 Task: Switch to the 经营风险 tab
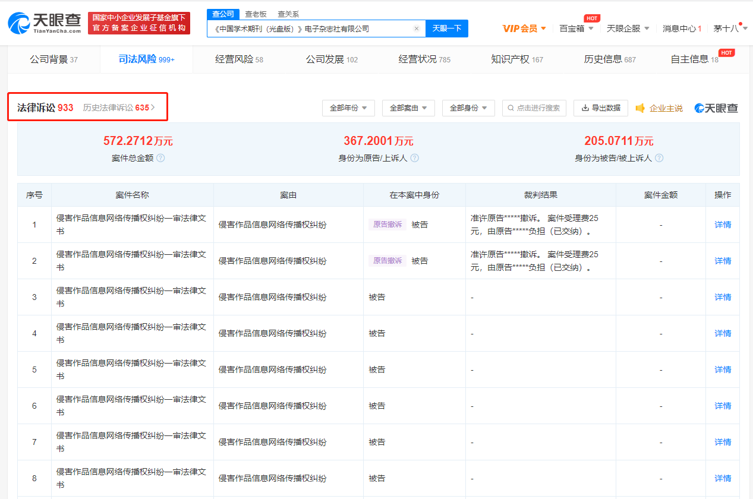(x=239, y=59)
